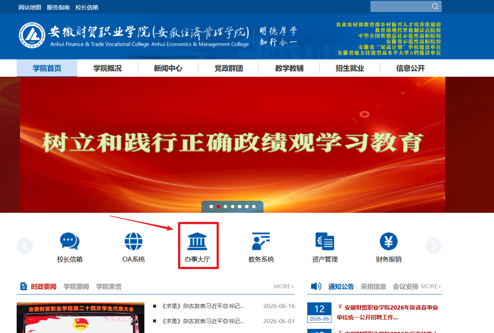Open the 2026年度省直事业单位 recruitment notice
494x333 pixels.
387,313
